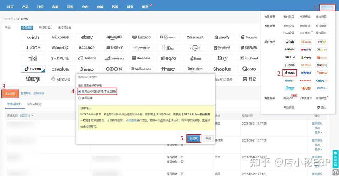The image size is (339, 176).
Task: Click the 添加授权 button
Action: [x=11, y=94]
